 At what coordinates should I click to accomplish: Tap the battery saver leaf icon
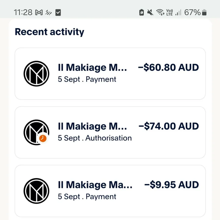141,12
